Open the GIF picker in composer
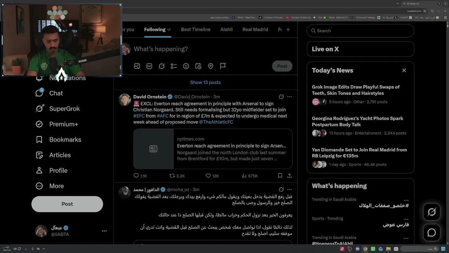The width and height of the screenshot is (449, 253). pos(149,66)
